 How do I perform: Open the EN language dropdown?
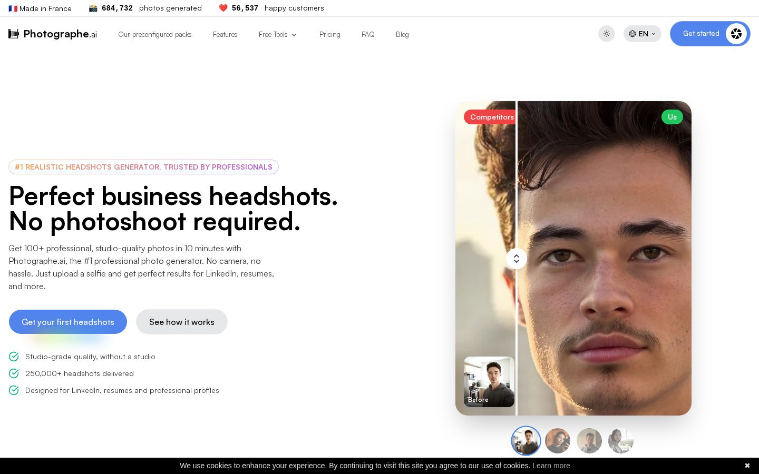tap(642, 34)
